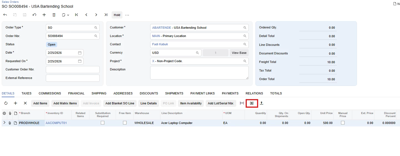Image resolution: width=400 pixels, height=156 pixels.
Task: Add a new row to details grid
Action: (16, 103)
